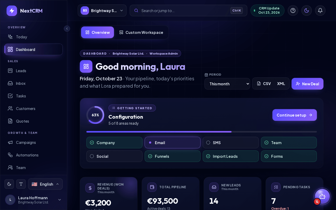Image resolution: width=336 pixels, height=210 pixels.
Task: Open Brightway Solar workspace switcher
Action: [x=102, y=10]
